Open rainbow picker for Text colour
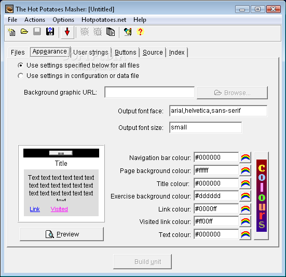286x277 pixels. click(x=246, y=234)
